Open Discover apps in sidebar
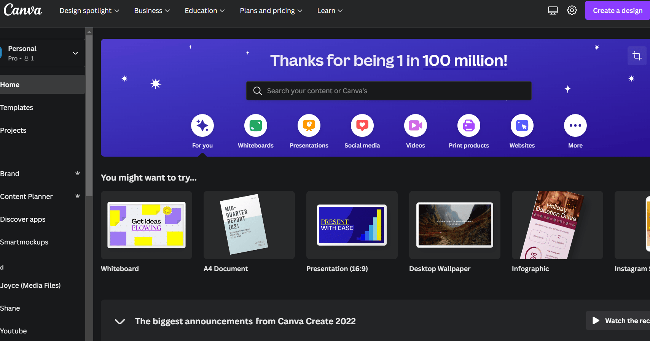The width and height of the screenshot is (650, 341). coord(43,219)
